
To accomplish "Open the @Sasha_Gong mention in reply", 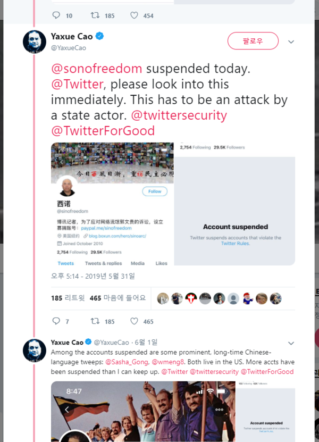I will (127, 362).
